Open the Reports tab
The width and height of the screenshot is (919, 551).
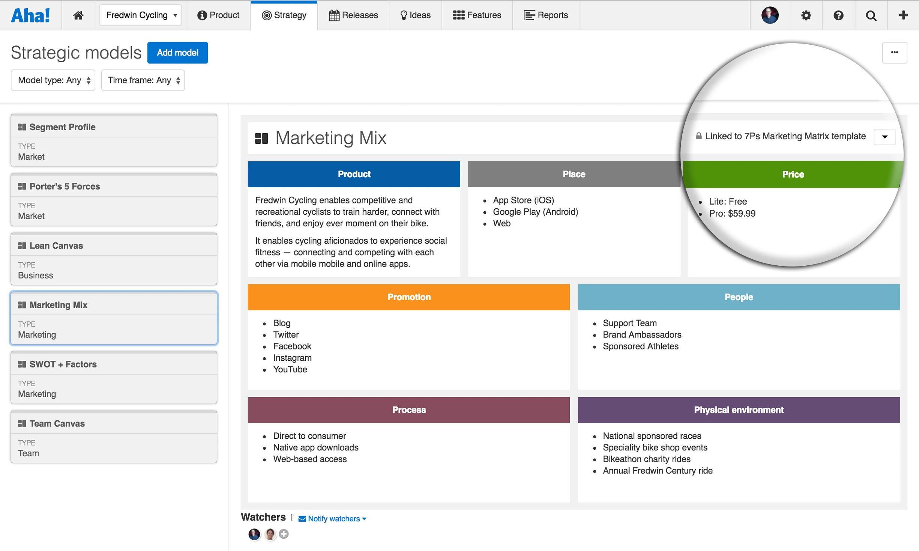tap(545, 15)
